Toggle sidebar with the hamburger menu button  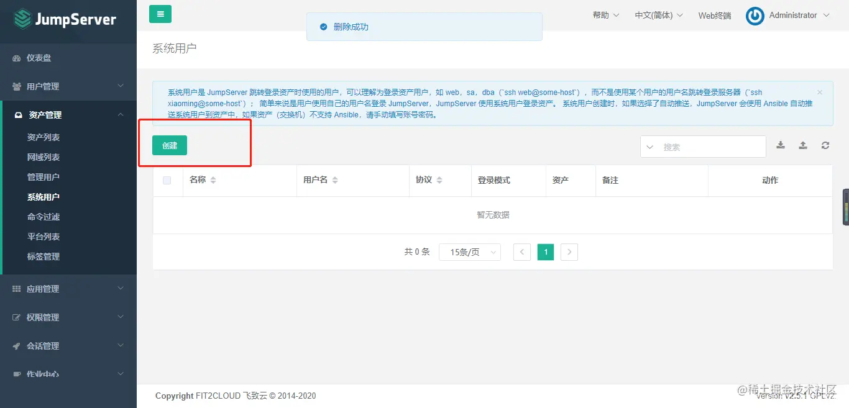pos(160,14)
